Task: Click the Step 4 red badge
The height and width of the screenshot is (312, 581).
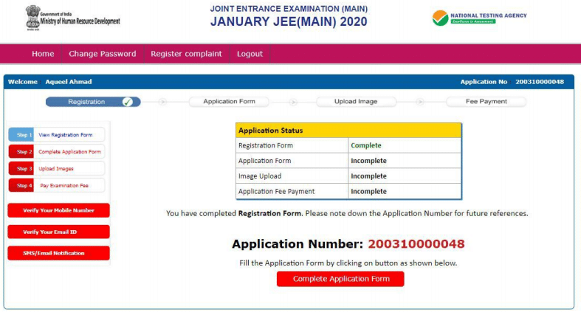Action: 21,185
